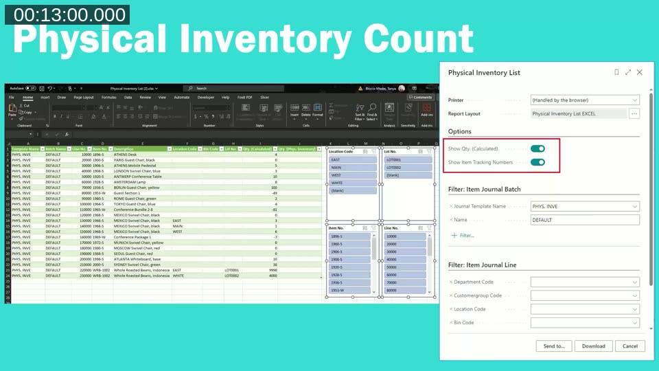Toggle the AutoSave switch in Excel
Image resolution: width=659 pixels, height=371 pixels.
tap(31, 89)
